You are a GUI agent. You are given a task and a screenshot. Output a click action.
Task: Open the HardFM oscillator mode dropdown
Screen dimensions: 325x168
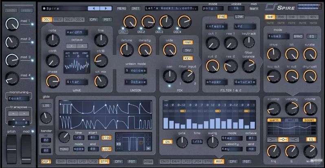tap(77, 33)
